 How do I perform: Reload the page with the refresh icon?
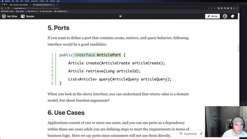[x=8, y=8]
